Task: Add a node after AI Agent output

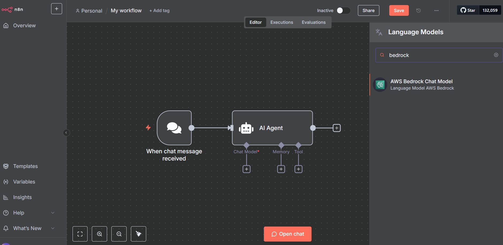Action: 336,128
